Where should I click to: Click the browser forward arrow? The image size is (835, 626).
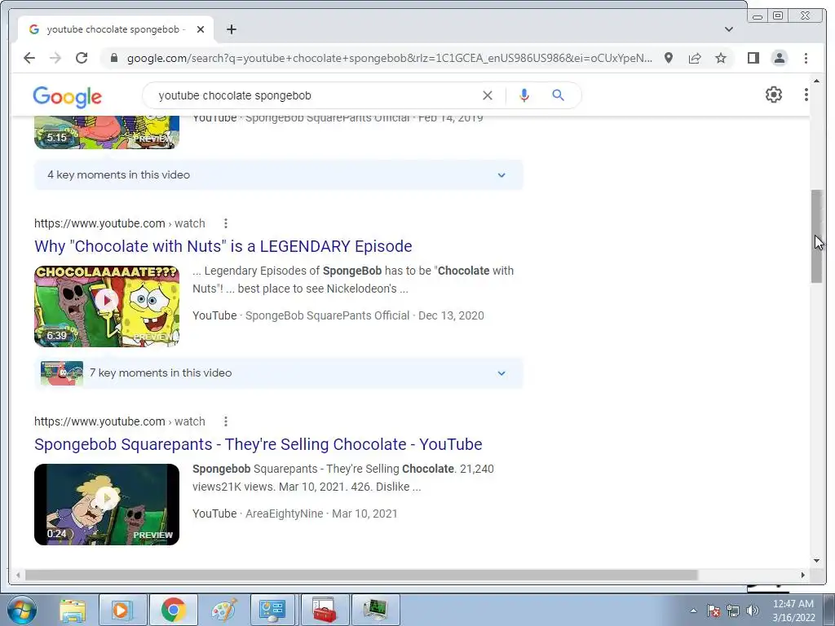coord(55,58)
